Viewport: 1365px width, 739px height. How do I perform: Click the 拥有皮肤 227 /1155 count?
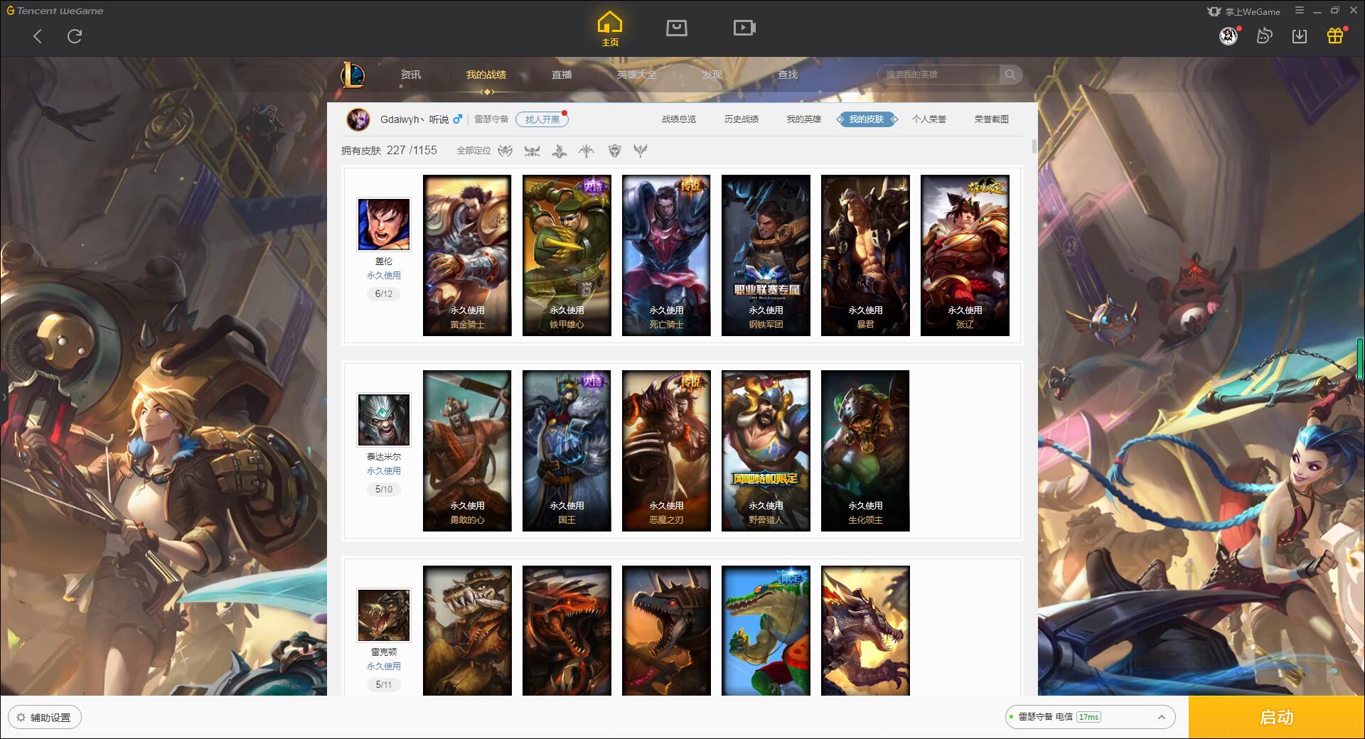(x=389, y=151)
